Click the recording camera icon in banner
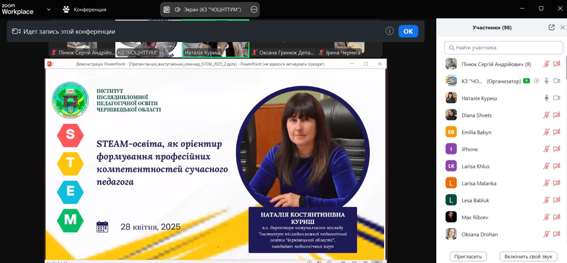567x263 pixels. point(16,31)
